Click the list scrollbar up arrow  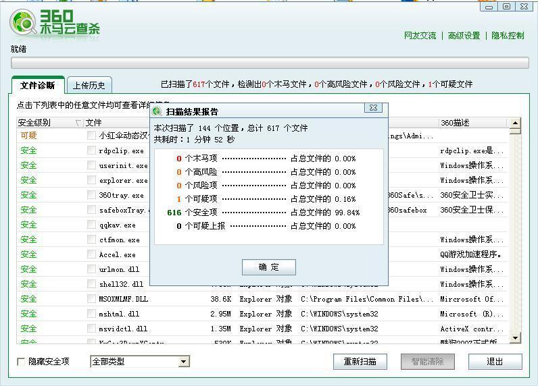point(515,123)
